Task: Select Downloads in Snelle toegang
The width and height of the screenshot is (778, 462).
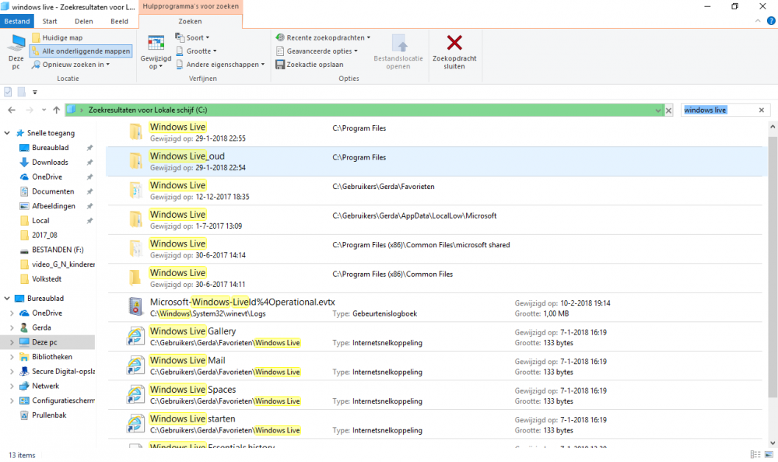Action: tap(50, 163)
